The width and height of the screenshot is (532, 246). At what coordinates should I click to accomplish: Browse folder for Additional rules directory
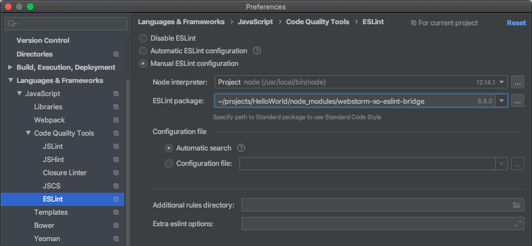517,205
